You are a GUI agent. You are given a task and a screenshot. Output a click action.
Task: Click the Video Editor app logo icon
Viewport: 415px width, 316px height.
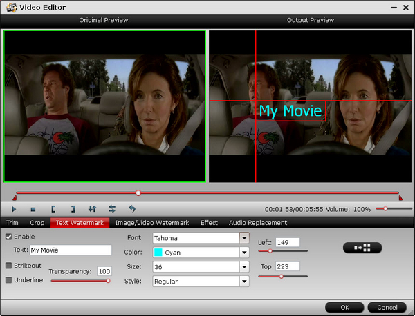click(12, 8)
